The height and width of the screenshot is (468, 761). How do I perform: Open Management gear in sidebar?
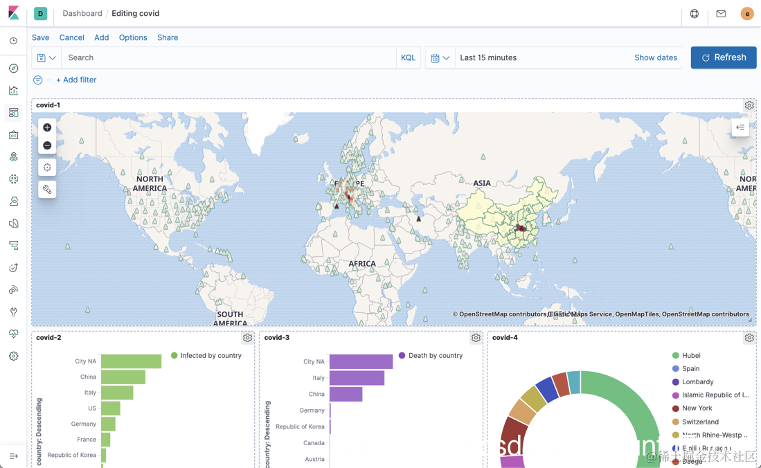click(14, 356)
